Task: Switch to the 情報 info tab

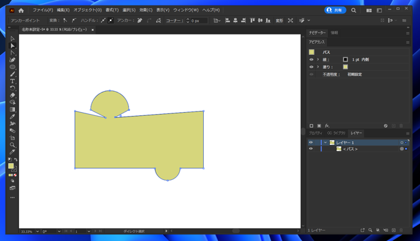Action: click(x=334, y=33)
